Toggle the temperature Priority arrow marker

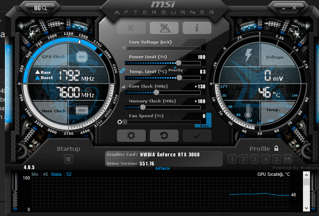(175, 67)
